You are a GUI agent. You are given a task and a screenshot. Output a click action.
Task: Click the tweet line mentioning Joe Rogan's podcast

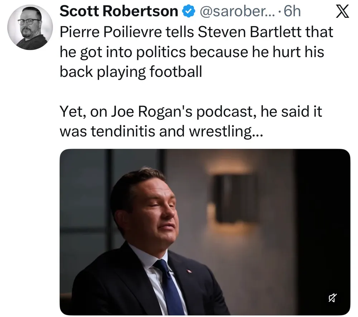[x=190, y=112]
